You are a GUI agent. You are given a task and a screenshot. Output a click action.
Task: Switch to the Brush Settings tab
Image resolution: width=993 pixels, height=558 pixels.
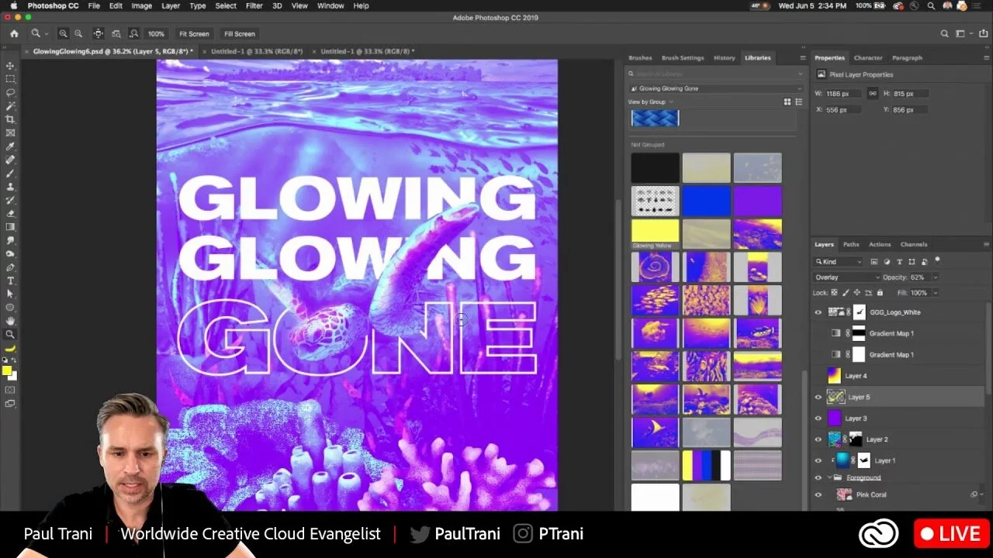coord(683,57)
